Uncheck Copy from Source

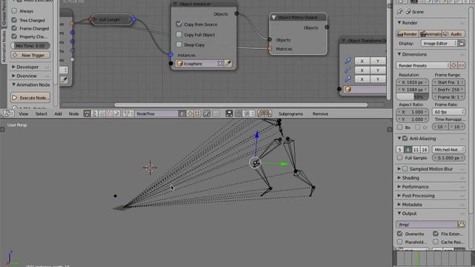tap(179, 24)
